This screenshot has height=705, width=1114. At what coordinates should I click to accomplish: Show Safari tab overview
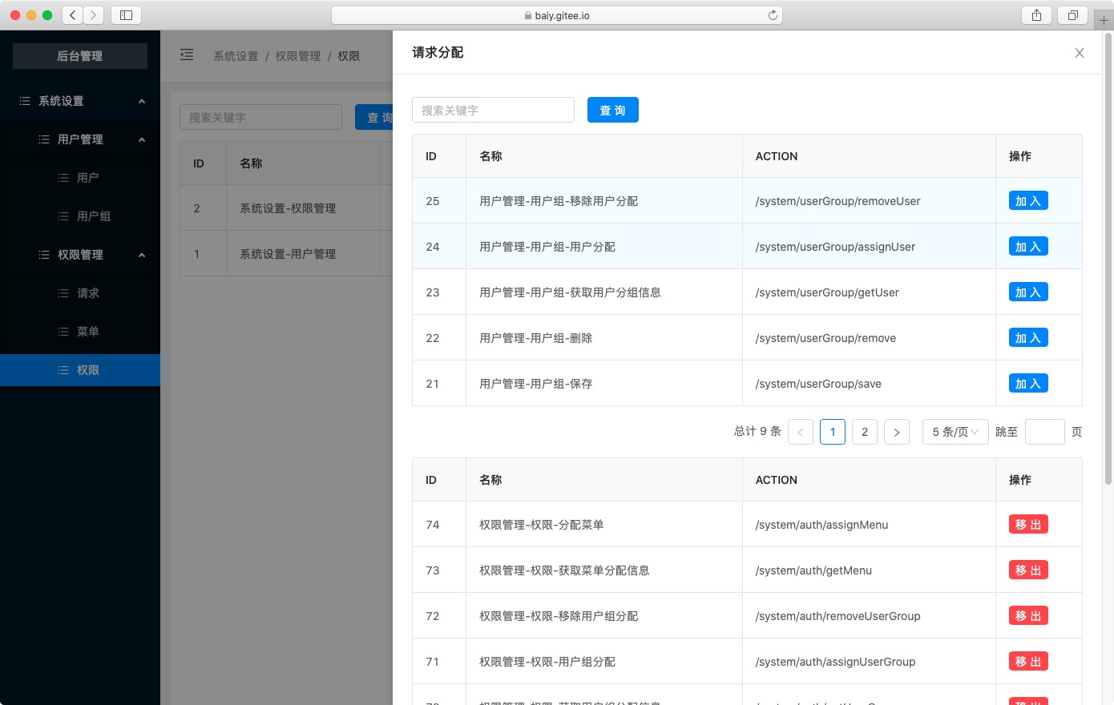pos(1072,15)
